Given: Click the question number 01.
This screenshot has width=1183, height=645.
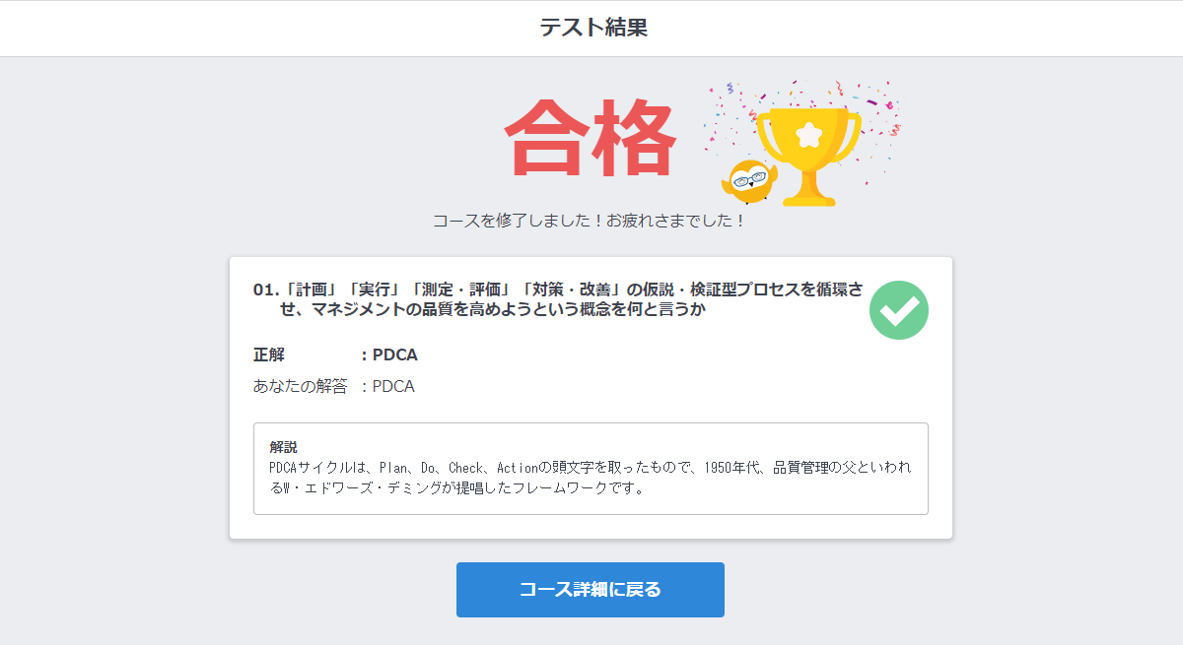Looking at the screenshot, I should pos(265,290).
